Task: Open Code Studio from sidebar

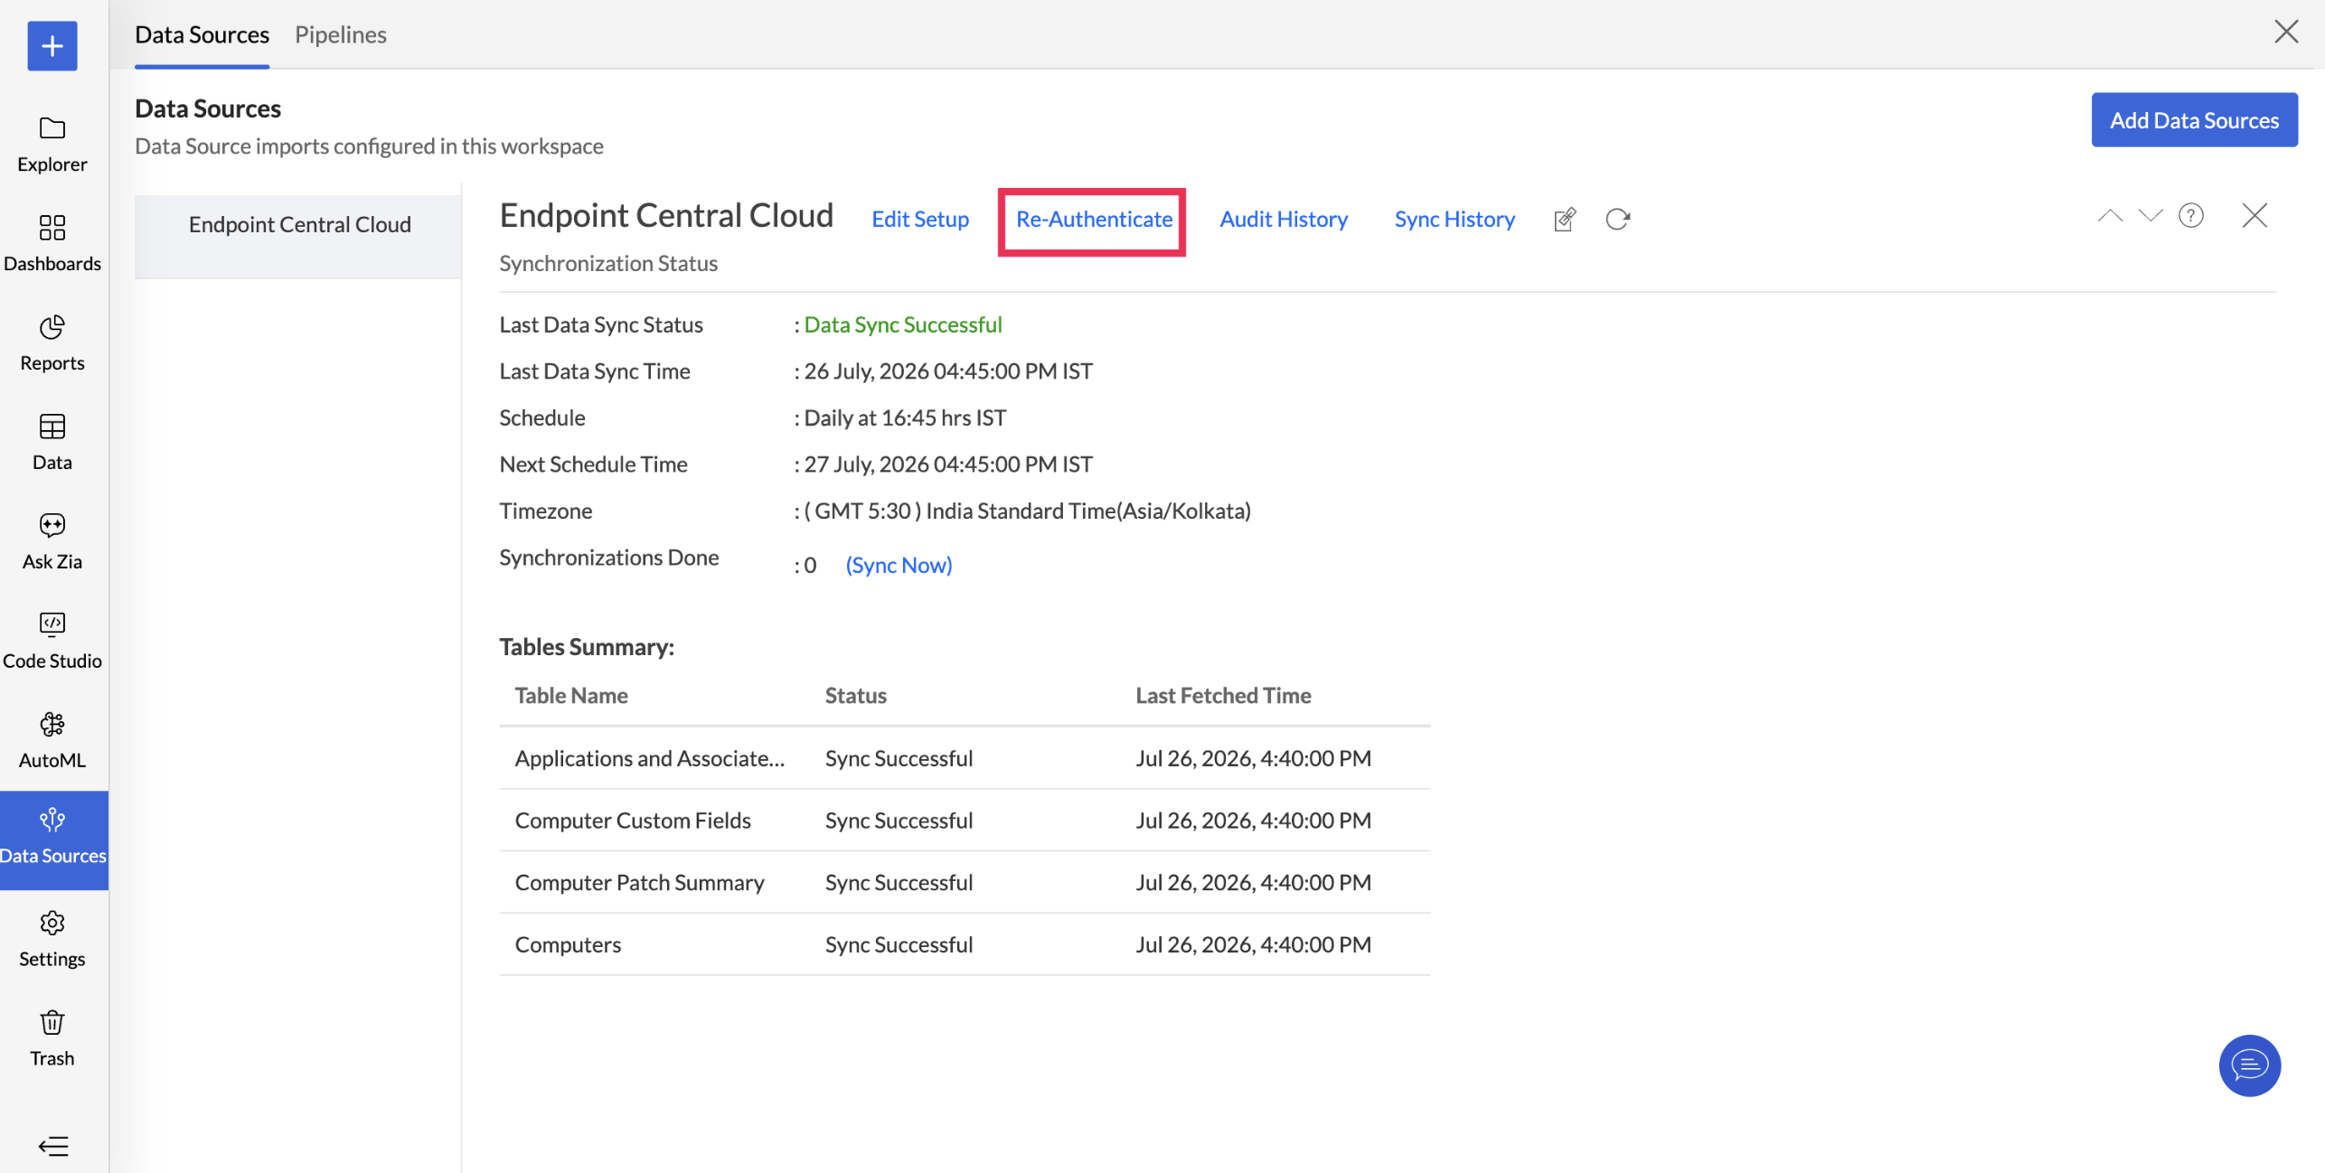Action: 52,642
